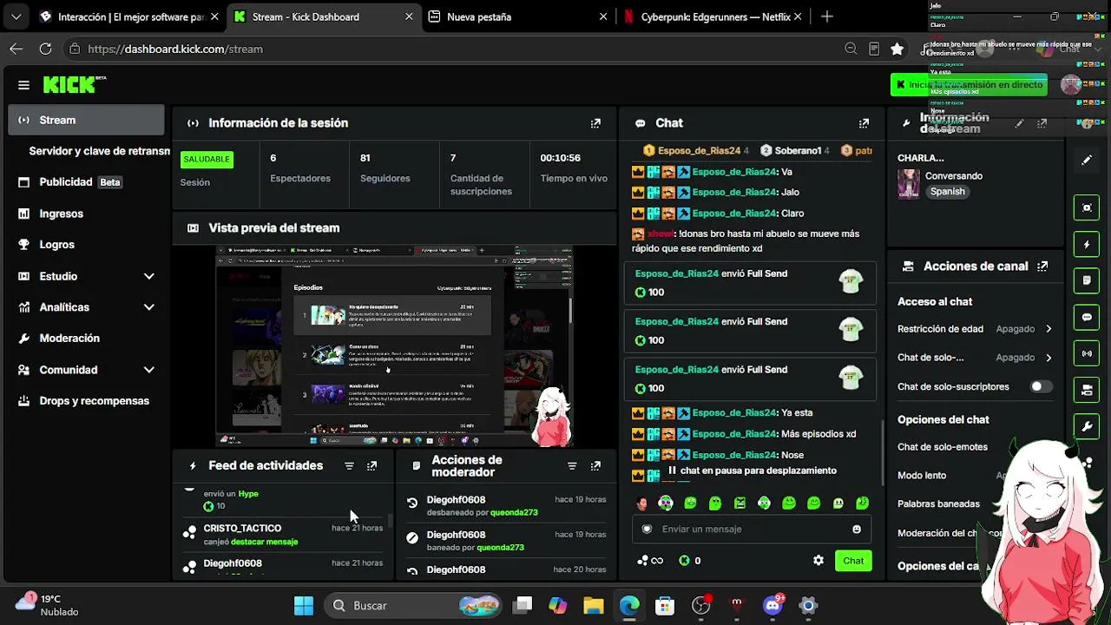Expand the Comunidad sidebar section
The height and width of the screenshot is (625, 1111).
(x=148, y=370)
